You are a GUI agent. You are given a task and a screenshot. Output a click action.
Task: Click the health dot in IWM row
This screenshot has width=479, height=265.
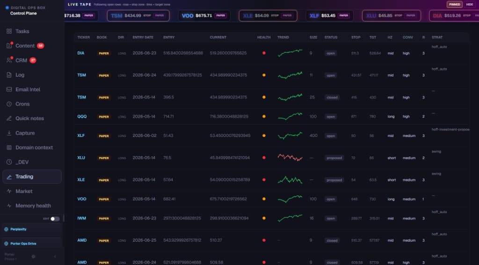click(264, 218)
